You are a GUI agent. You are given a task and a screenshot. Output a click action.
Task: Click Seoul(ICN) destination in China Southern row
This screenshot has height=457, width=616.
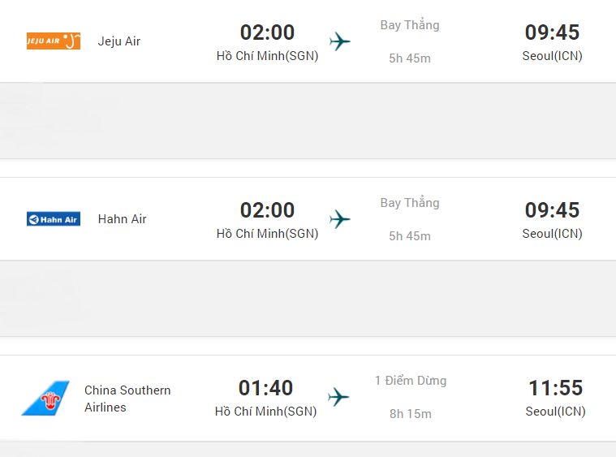click(x=555, y=412)
